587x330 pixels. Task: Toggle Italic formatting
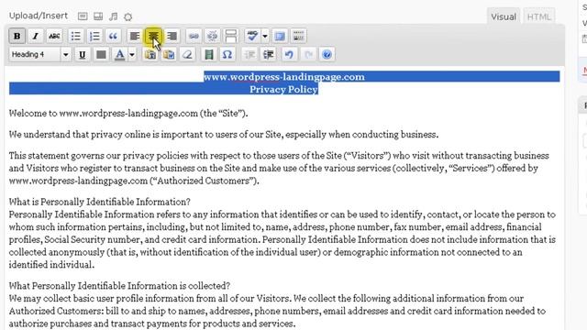click(x=36, y=37)
